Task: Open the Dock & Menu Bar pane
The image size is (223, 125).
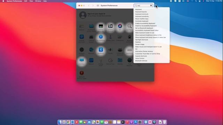Action: click(x=101, y=26)
